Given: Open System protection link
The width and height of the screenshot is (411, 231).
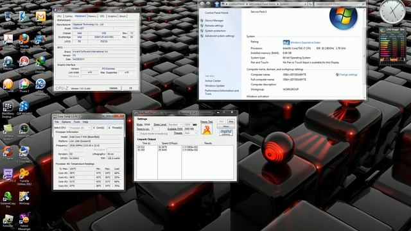Looking at the screenshot, I should tap(215, 31).
